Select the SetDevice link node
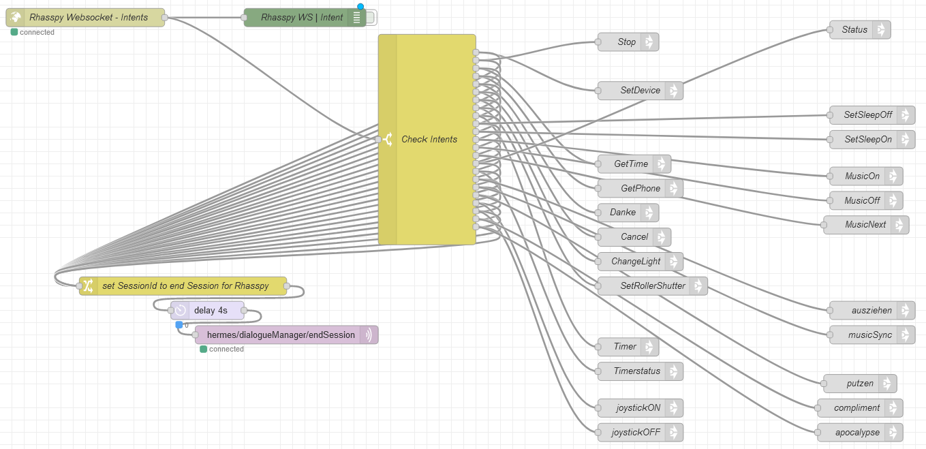The image size is (926, 449). (634, 91)
